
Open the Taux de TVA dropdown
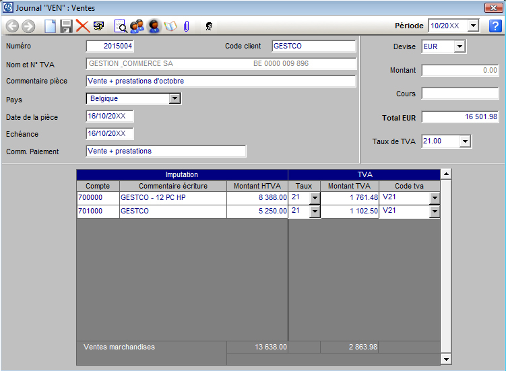coord(464,141)
